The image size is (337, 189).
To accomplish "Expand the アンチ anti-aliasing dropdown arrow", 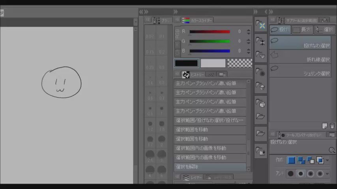I will (327, 174).
